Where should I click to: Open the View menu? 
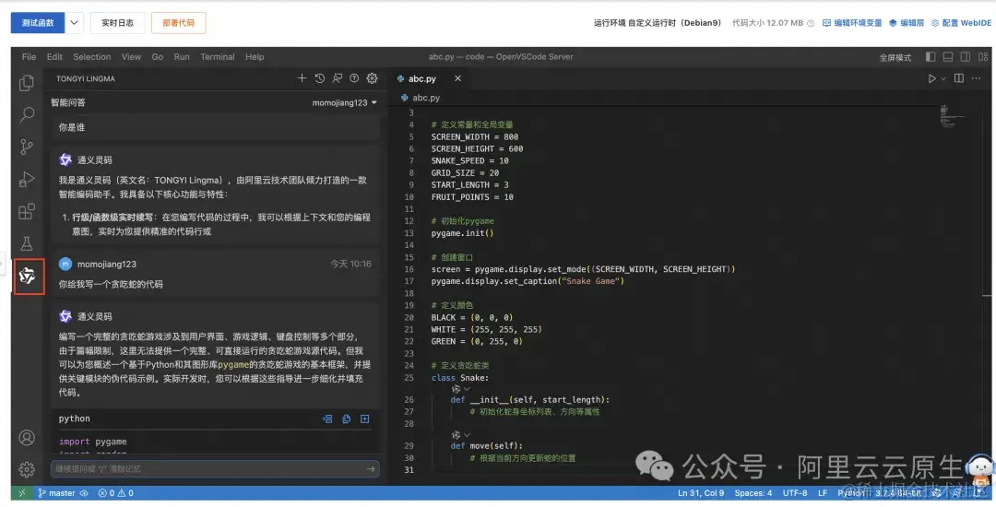click(x=132, y=56)
